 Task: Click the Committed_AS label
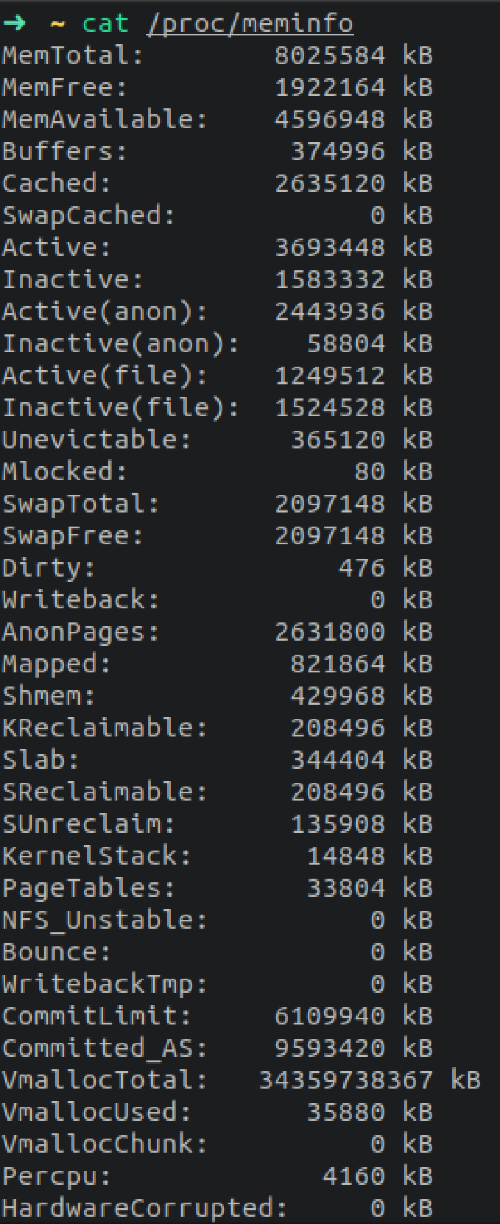point(105,1048)
